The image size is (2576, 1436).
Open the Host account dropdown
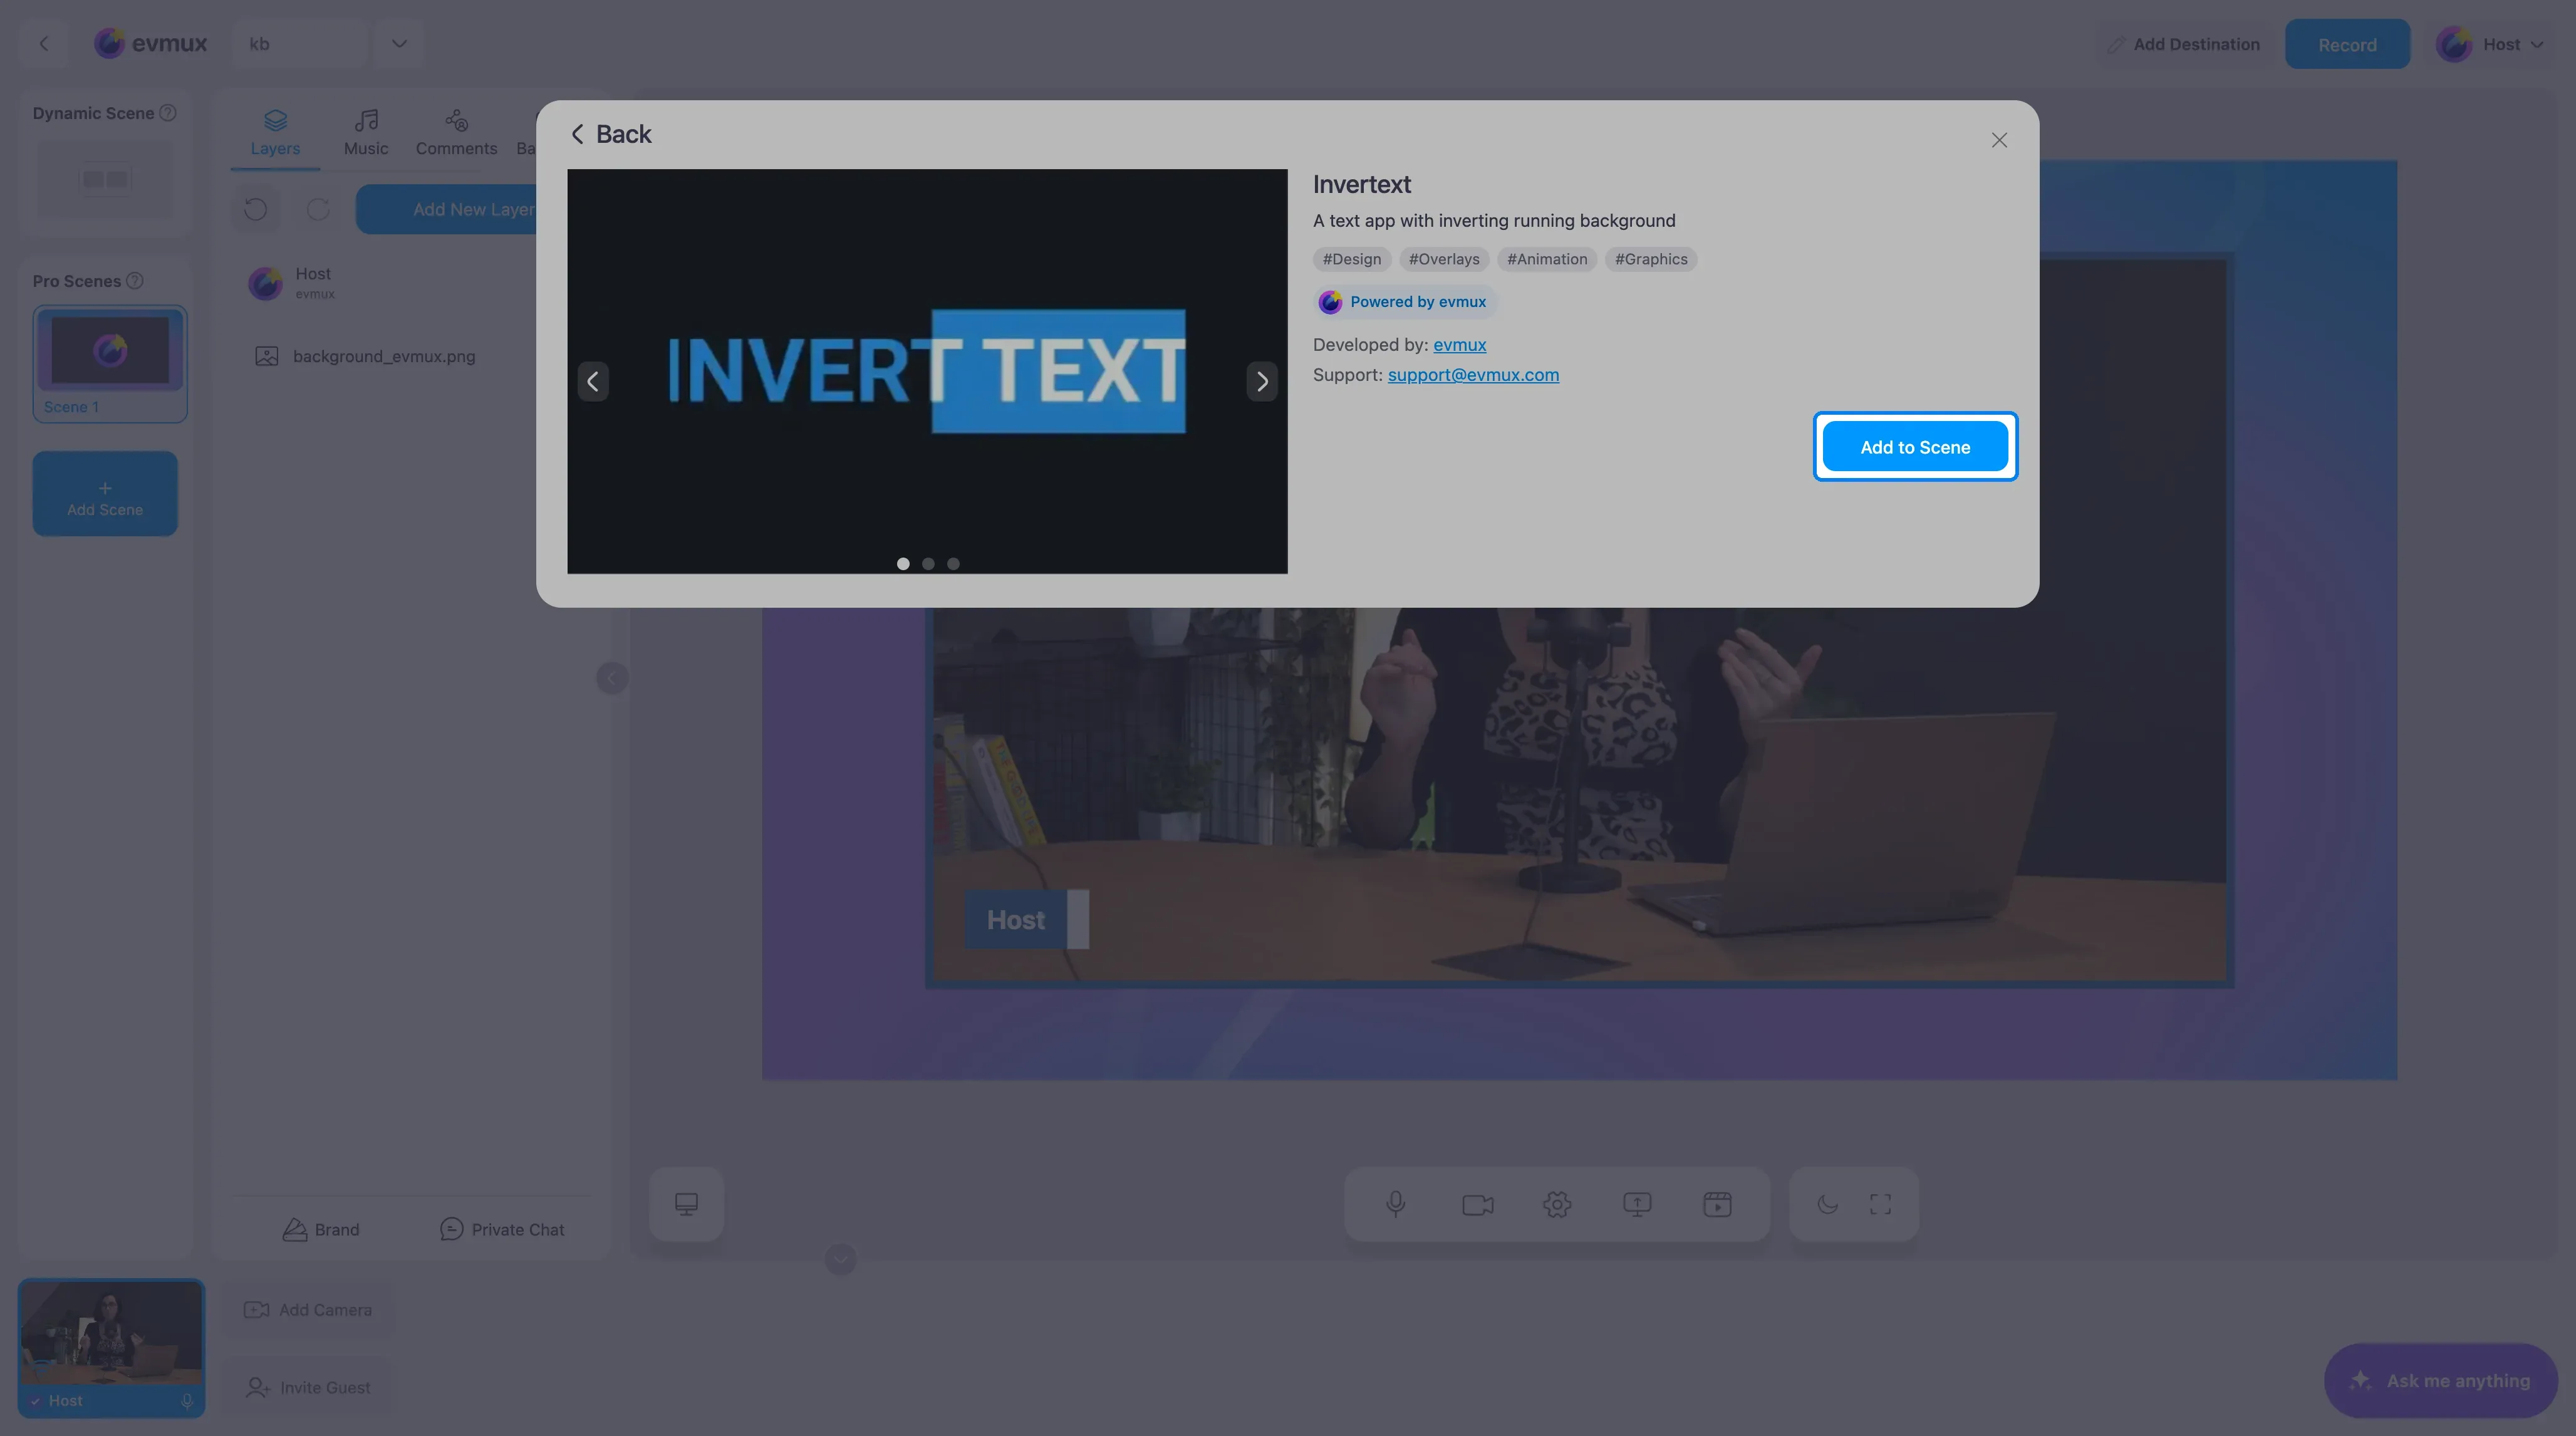point(2490,44)
